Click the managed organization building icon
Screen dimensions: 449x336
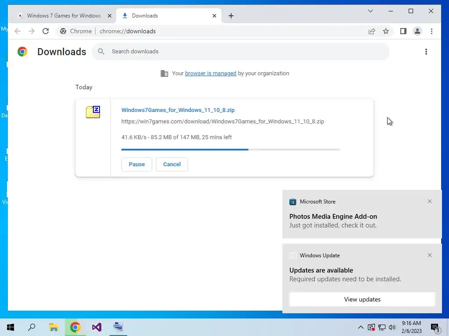(164, 73)
